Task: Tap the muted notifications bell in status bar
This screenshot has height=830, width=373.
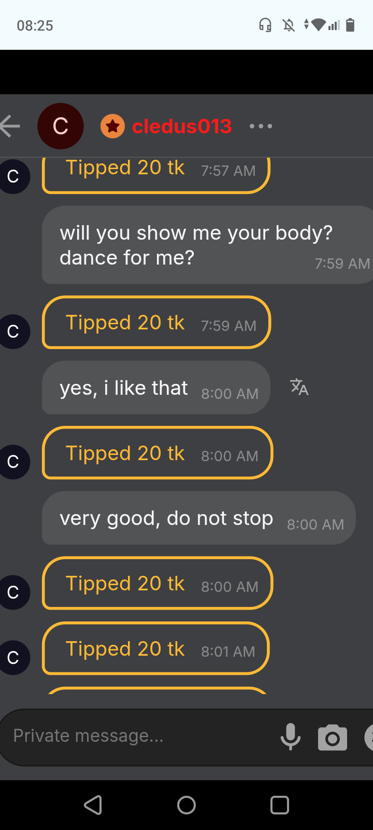Action: tap(289, 25)
